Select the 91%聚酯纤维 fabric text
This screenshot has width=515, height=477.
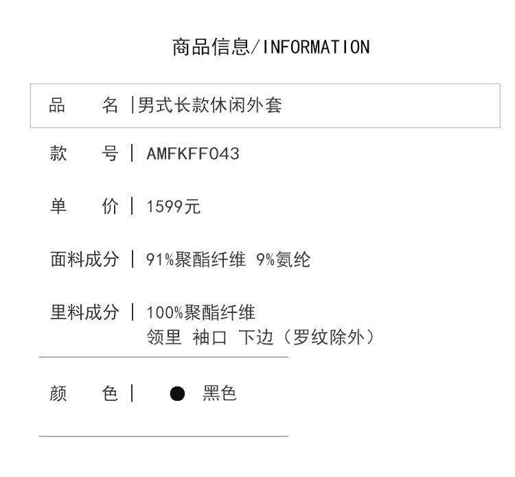[196, 260]
